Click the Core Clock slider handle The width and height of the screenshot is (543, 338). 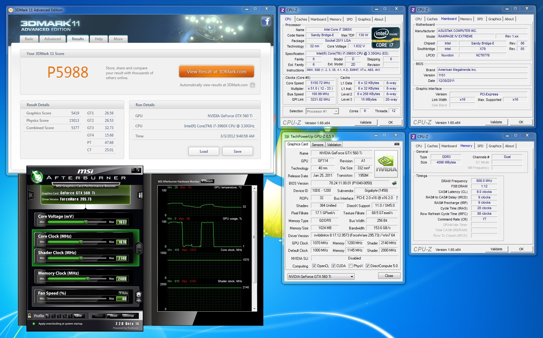[x=81, y=242]
